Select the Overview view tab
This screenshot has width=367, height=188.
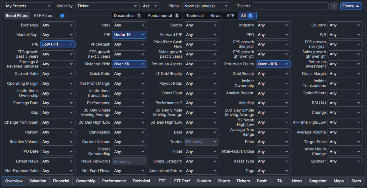(14, 181)
